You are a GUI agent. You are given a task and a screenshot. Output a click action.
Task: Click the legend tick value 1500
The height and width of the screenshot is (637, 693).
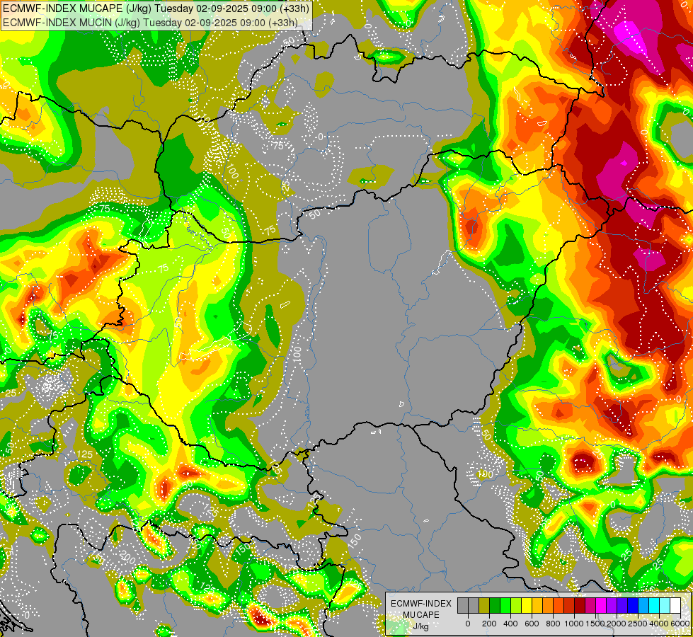[595, 624]
